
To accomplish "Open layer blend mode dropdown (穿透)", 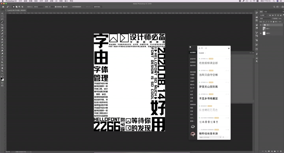I will tap(266, 19).
